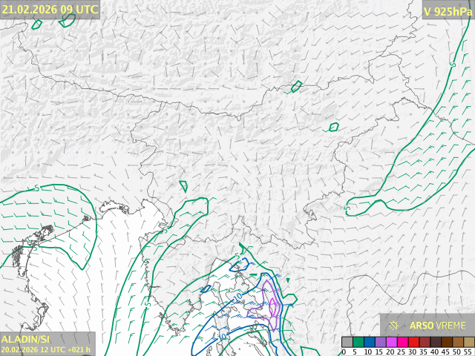Select the dark brown 45 legend swatch
The height and width of the screenshot is (356, 475).
447,342
